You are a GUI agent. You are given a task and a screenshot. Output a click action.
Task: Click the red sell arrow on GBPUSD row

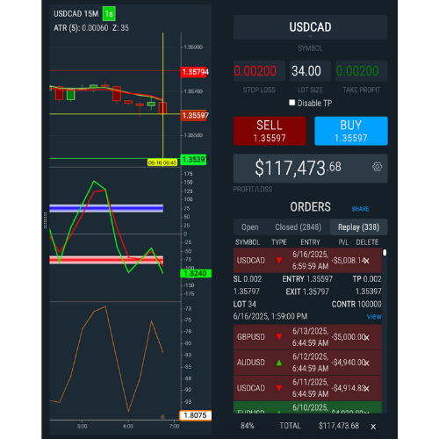279,337
